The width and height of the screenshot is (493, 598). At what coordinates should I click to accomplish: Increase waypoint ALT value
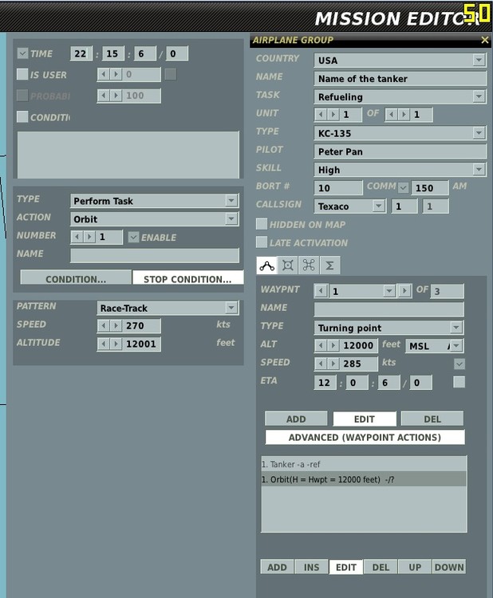coord(333,345)
